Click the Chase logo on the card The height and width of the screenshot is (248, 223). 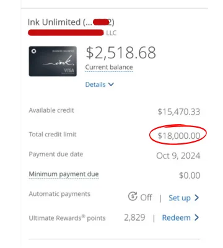tap(33, 51)
